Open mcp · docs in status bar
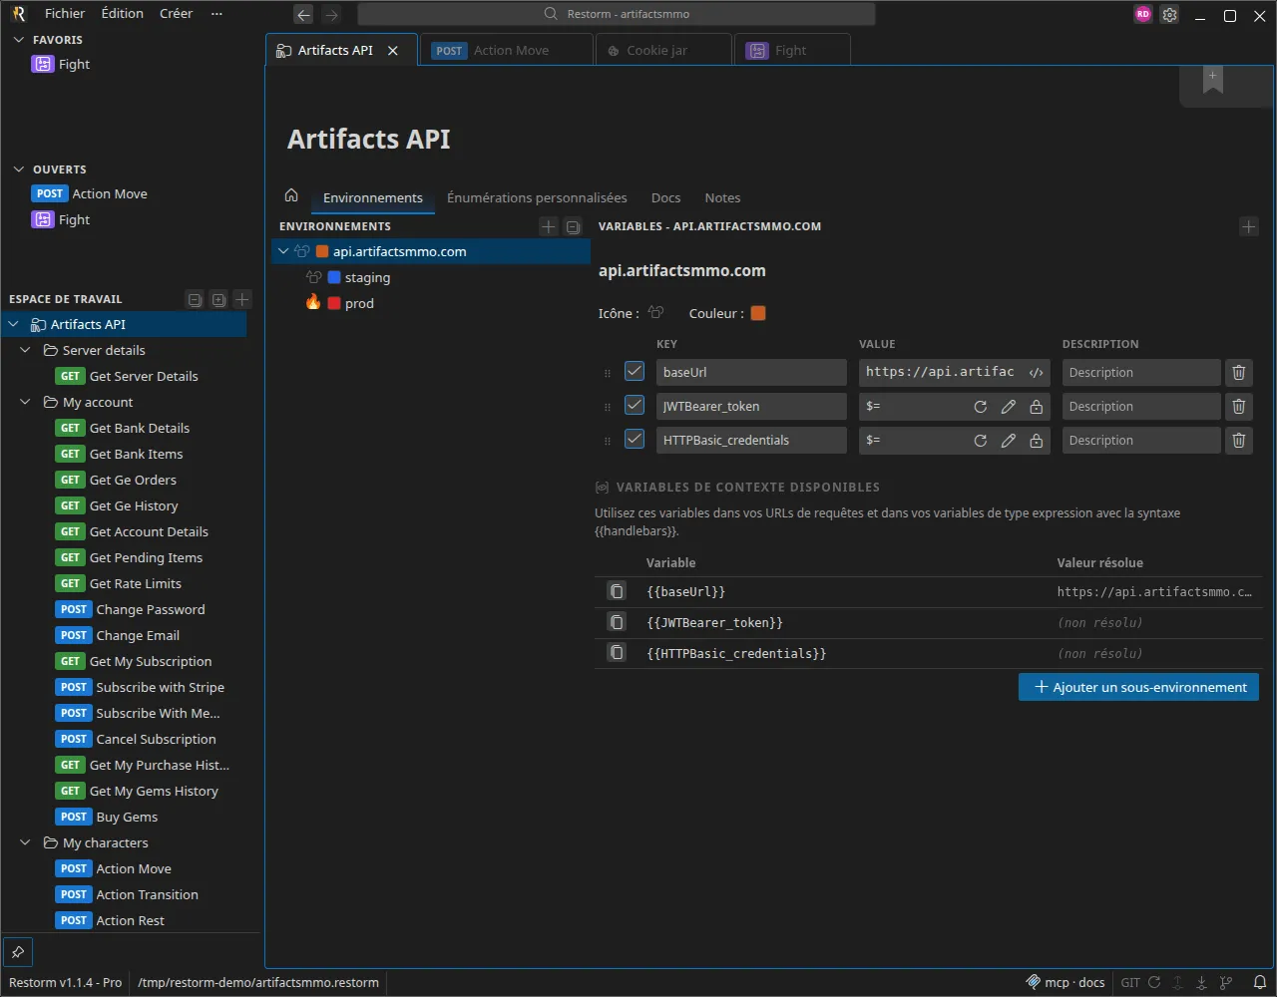Image resolution: width=1277 pixels, height=997 pixels. pos(1065,983)
